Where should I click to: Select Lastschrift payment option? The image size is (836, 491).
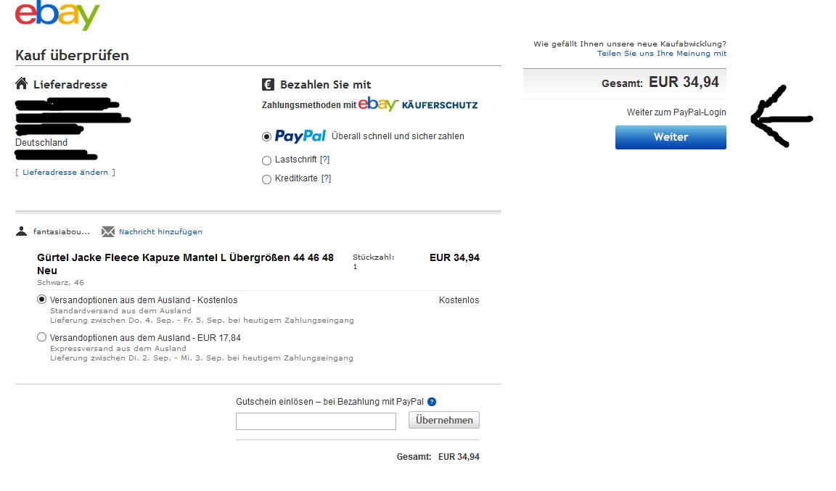266,160
